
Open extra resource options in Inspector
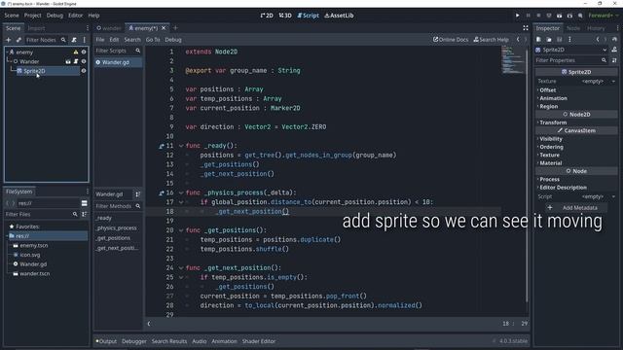tap(569, 39)
